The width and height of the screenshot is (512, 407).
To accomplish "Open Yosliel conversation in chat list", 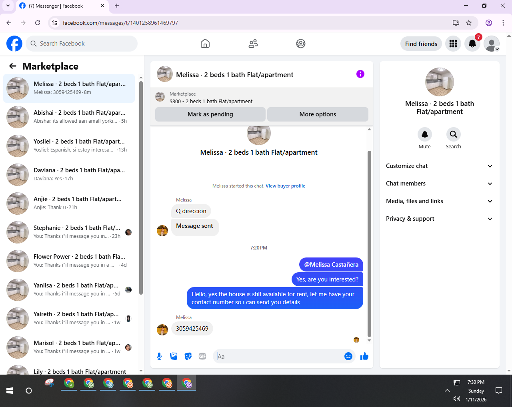I will [69, 146].
